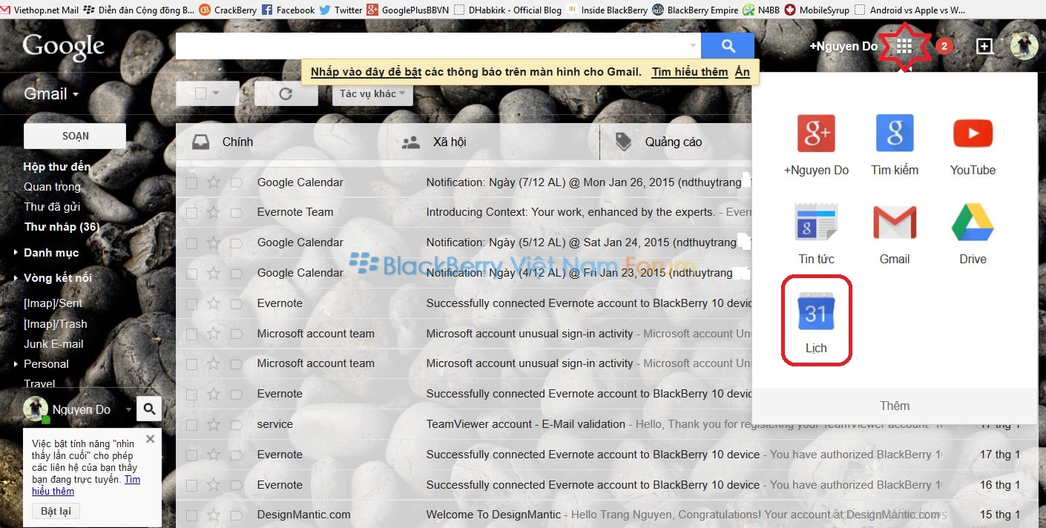
Task: Open Thư nháp (36) drafts
Action: pyautogui.click(x=62, y=227)
